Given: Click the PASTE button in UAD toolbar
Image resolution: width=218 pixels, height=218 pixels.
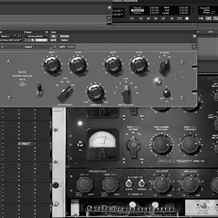Looking at the screenshot, I should 71,47.
